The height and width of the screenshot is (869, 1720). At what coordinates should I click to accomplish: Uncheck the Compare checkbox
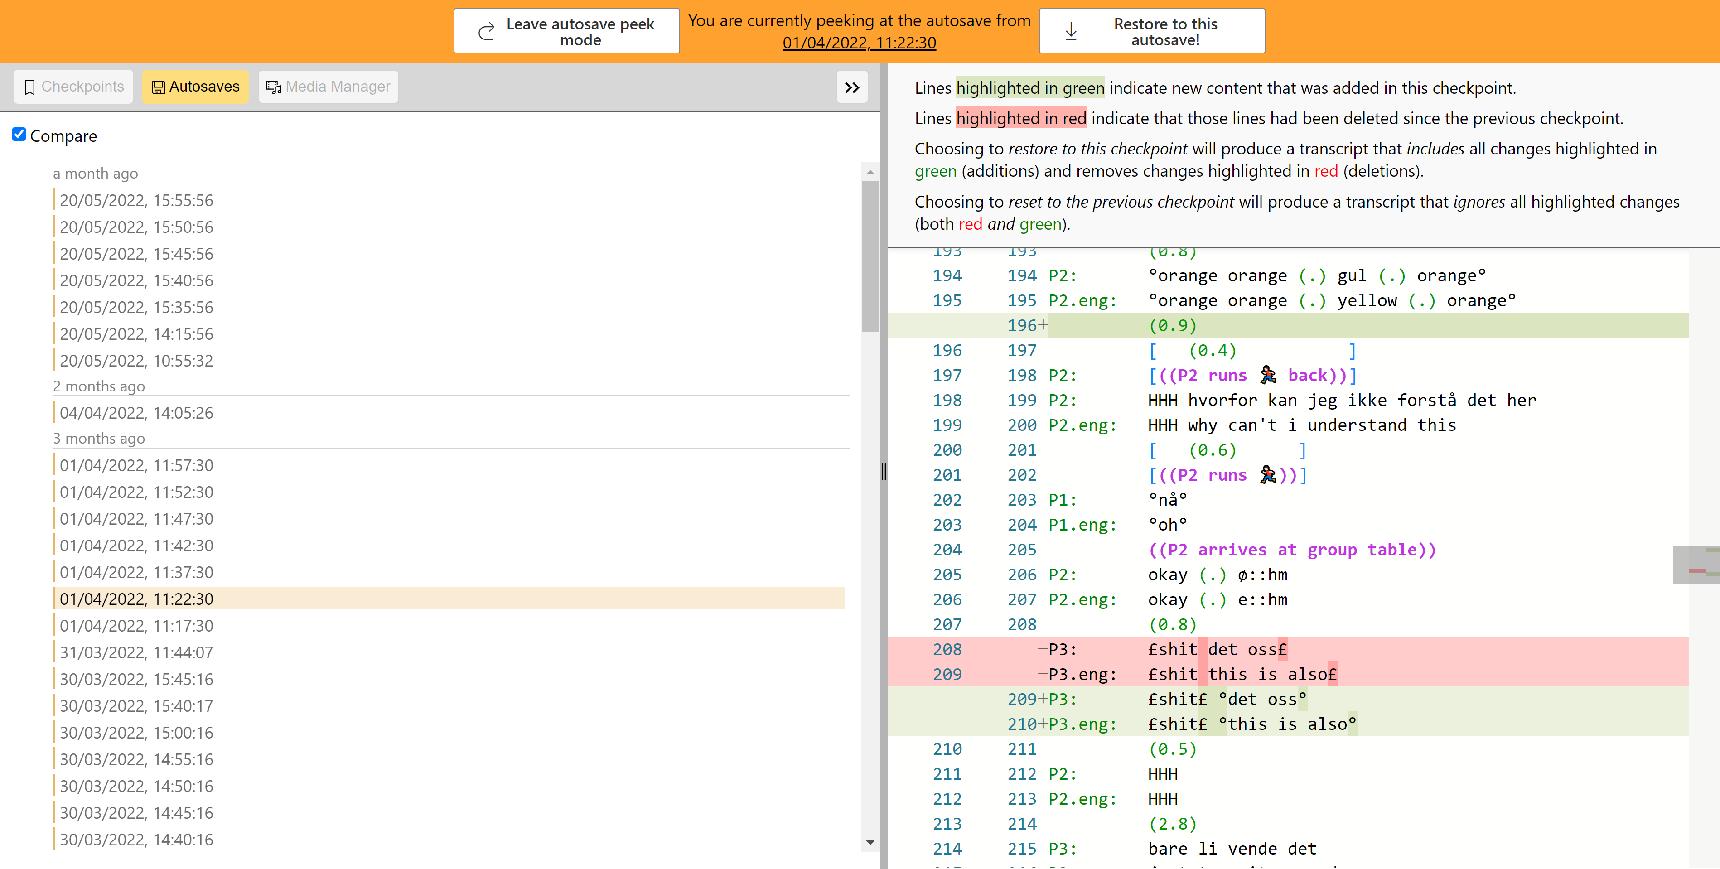[19, 135]
